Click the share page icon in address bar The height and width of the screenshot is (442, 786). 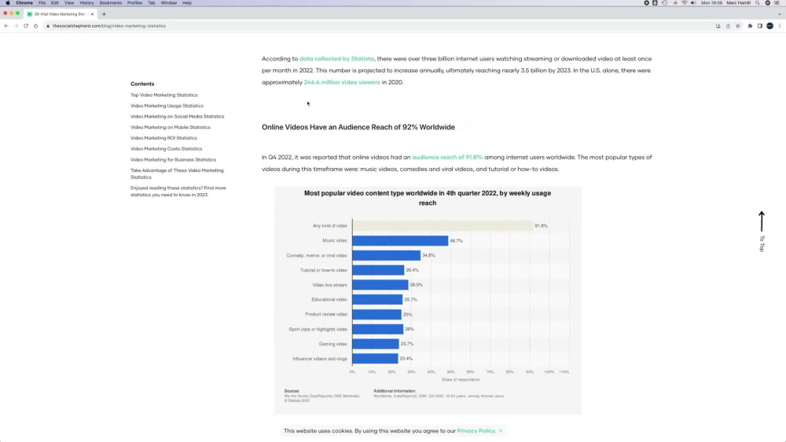click(728, 26)
